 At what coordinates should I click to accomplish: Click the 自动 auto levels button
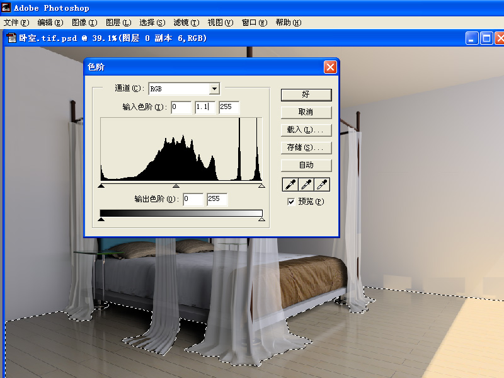click(306, 165)
